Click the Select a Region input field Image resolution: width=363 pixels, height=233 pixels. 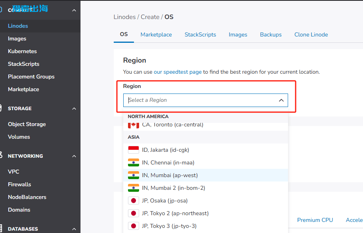click(x=206, y=100)
